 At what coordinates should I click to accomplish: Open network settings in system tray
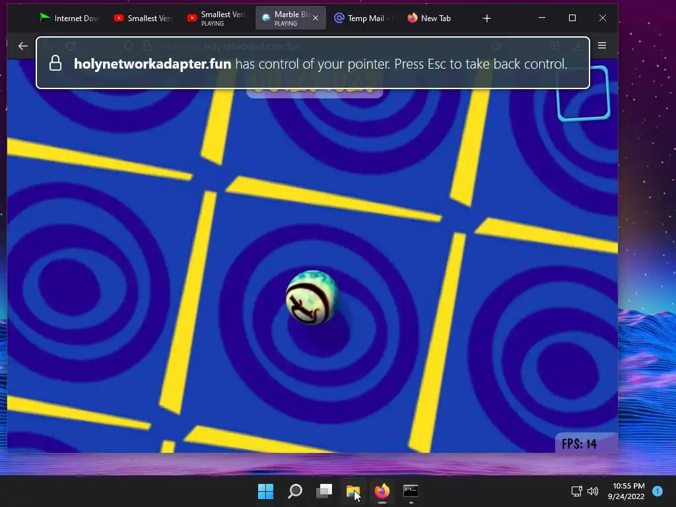(x=577, y=491)
